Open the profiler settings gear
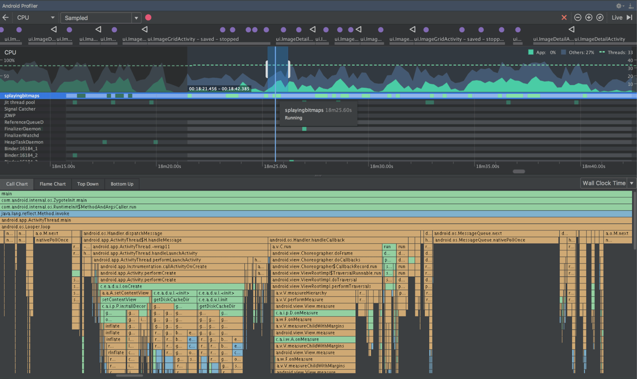This screenshot has height=379, width=637. click(619, 6)
